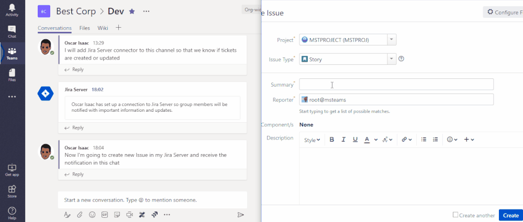This screenshot has height=222, width=523.
Task: Open the Chat section in Teams sidebar
Action: click(x=12, y=32)
